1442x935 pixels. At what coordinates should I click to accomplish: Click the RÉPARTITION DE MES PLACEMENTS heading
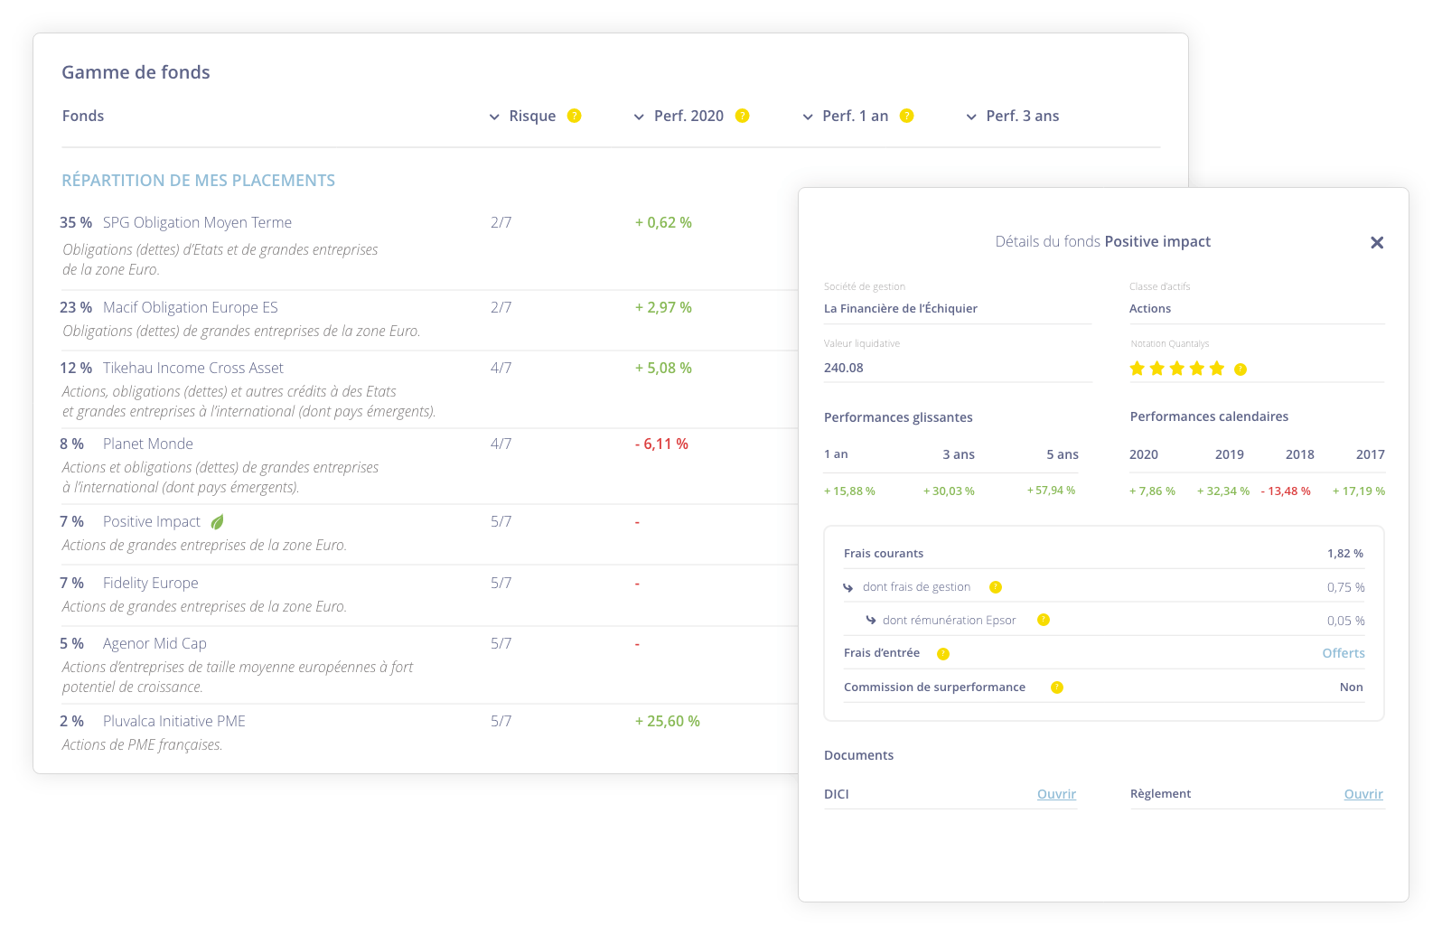[198, 180]
